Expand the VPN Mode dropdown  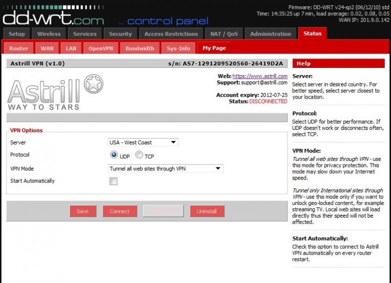[x=165, y=168]
